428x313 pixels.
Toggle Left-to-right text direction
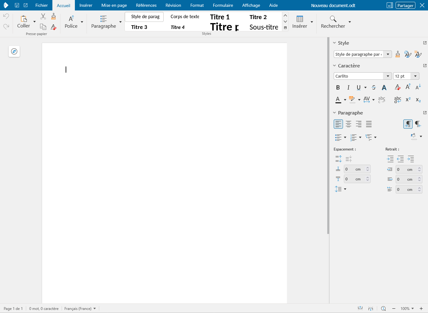tap(408, 124)
